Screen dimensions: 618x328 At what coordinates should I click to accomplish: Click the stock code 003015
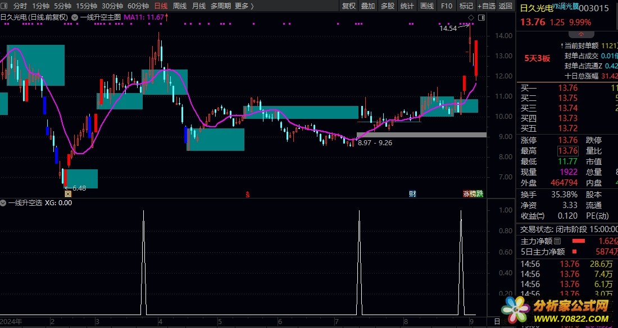point(594,8)
